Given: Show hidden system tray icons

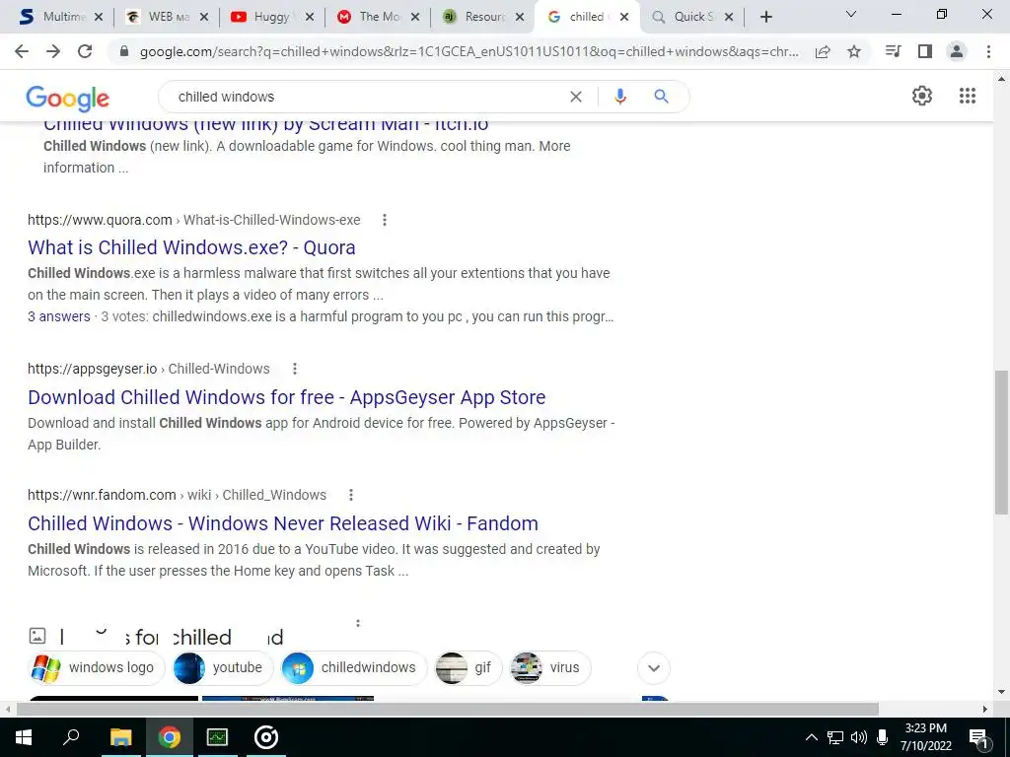Looking at the screenshot, I should (x=812, y=737).
